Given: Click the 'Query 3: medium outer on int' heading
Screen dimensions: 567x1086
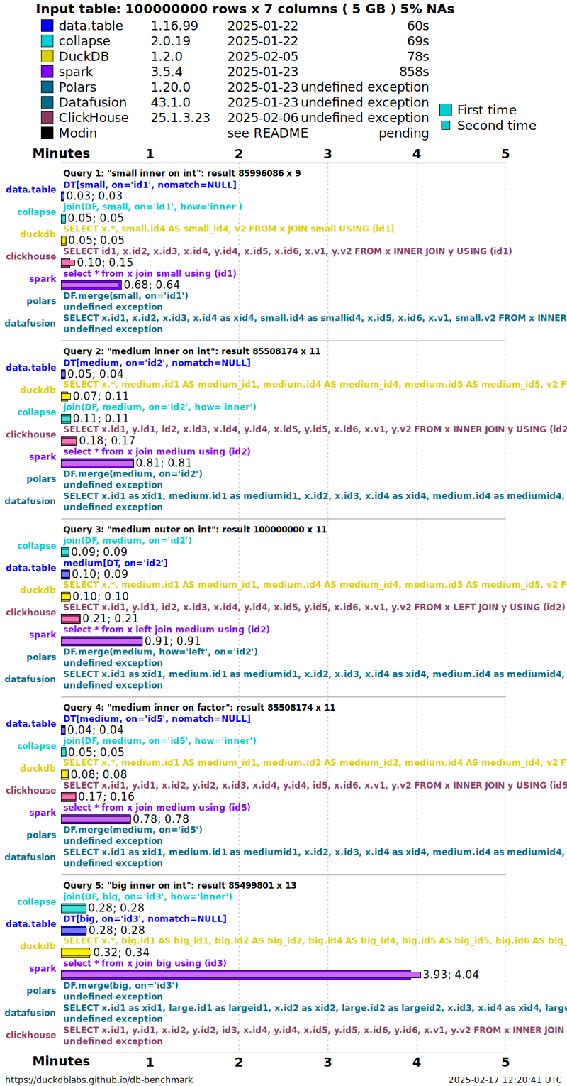Looking at the screenshot, I should (195, 530).
